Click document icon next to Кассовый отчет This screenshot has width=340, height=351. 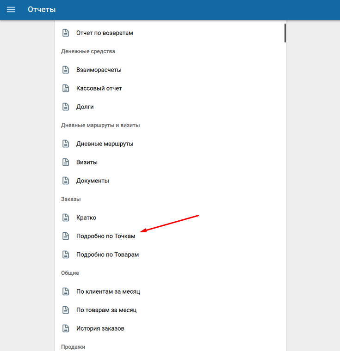point(66,88)
